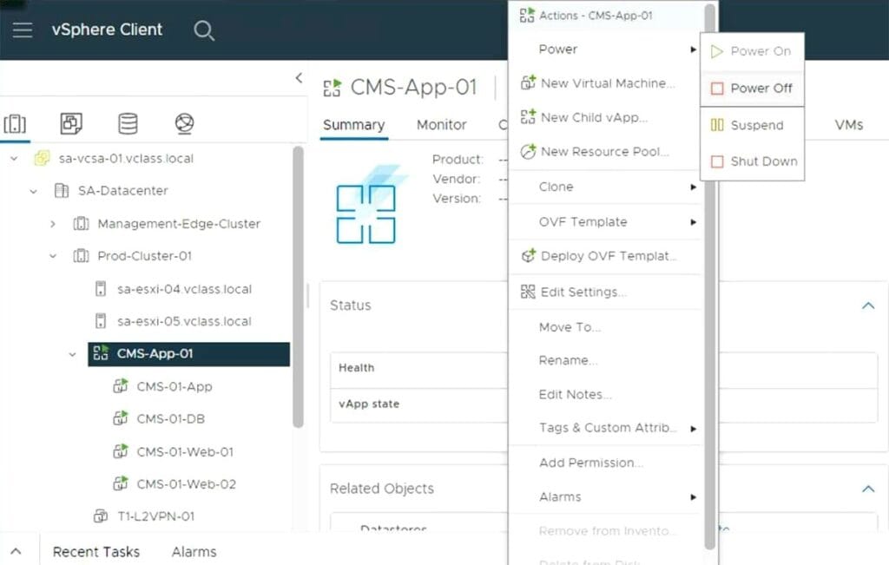
Task: Open the Recent Tasks panel
Action: pos(95,552)
